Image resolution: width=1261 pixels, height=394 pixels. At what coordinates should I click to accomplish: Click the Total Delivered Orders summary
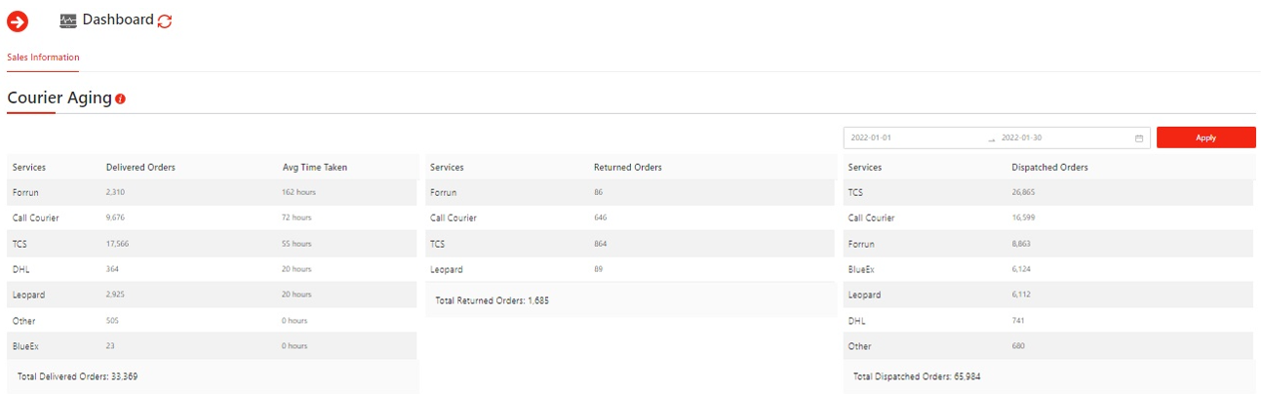(77, 376)
